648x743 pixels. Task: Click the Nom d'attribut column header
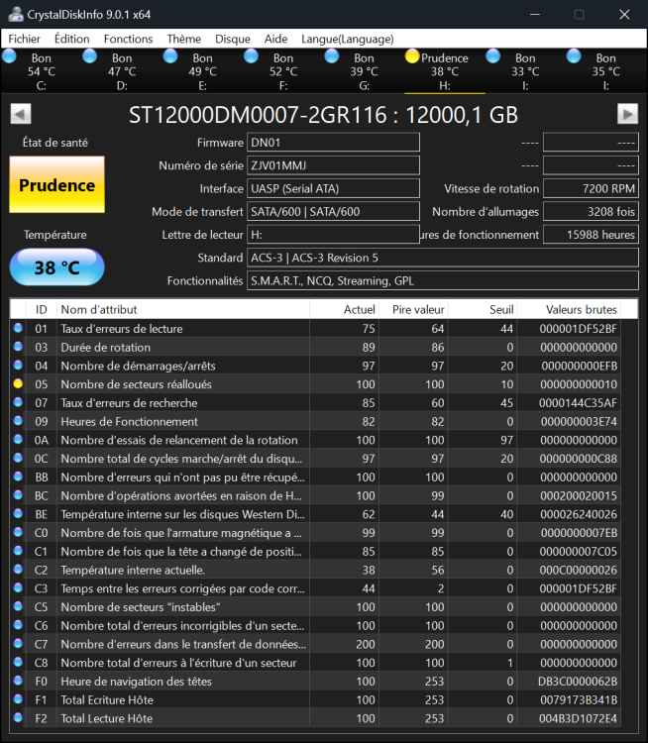[183, 309]
